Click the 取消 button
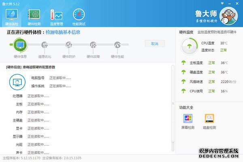This screenshot has width=243, height=162. (x=155, y=44)
